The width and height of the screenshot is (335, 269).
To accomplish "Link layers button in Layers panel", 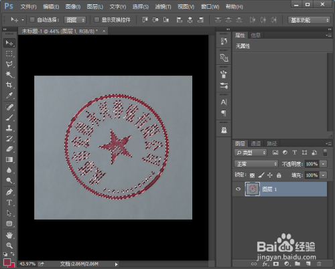I will [x=254, y=264].
